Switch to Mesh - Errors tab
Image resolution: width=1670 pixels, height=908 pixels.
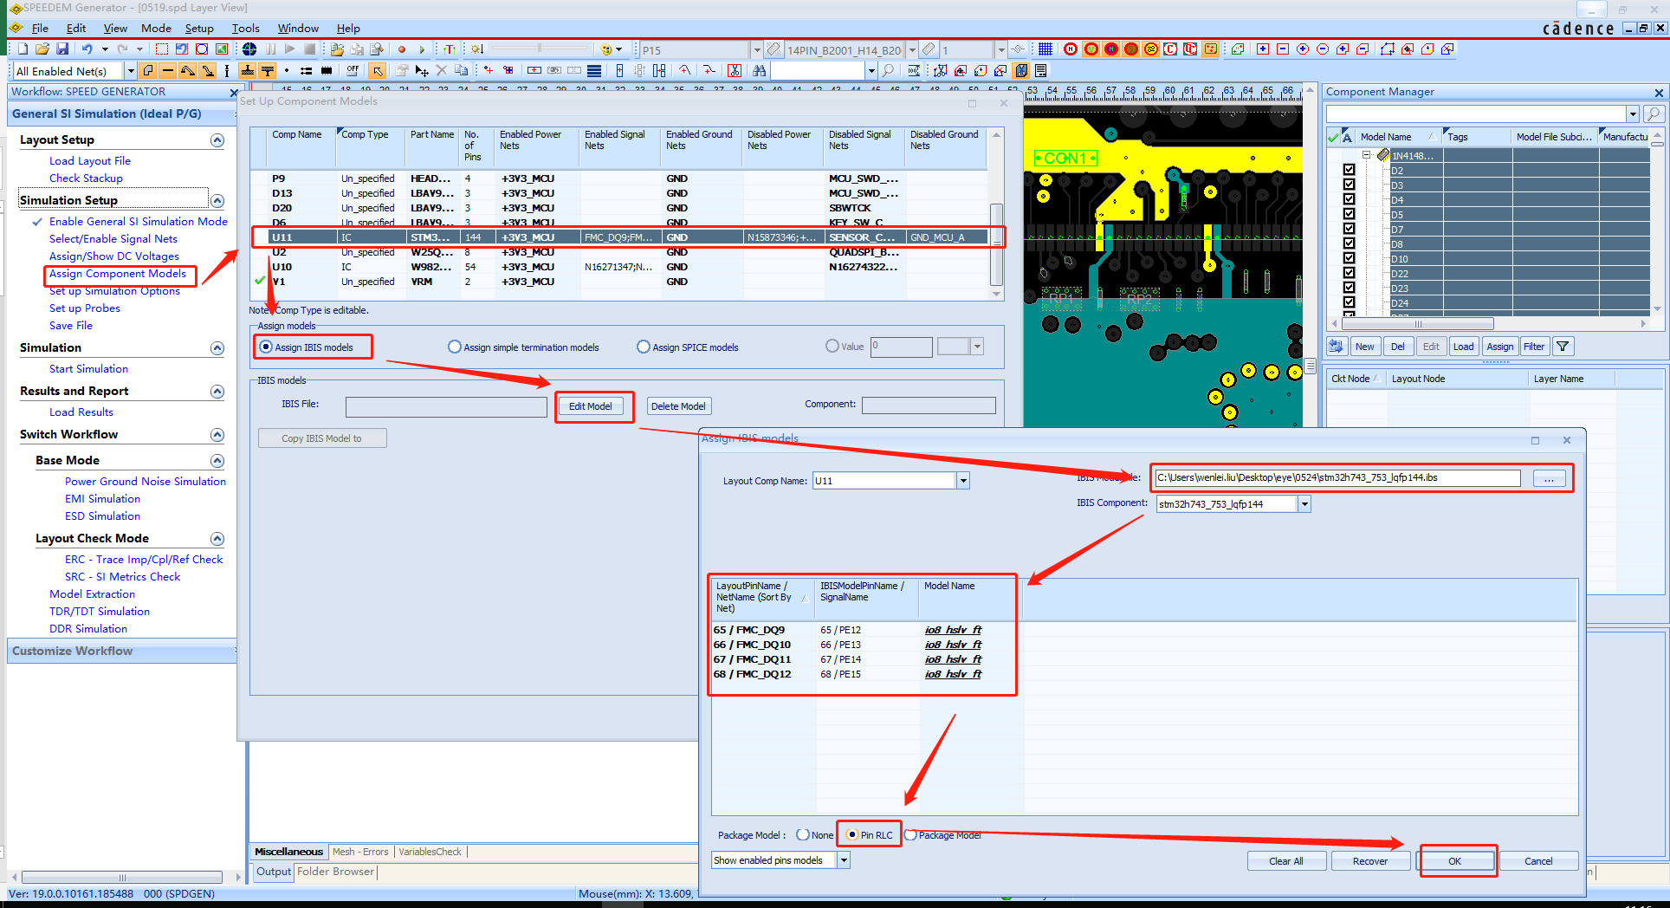tap(360, 852)
